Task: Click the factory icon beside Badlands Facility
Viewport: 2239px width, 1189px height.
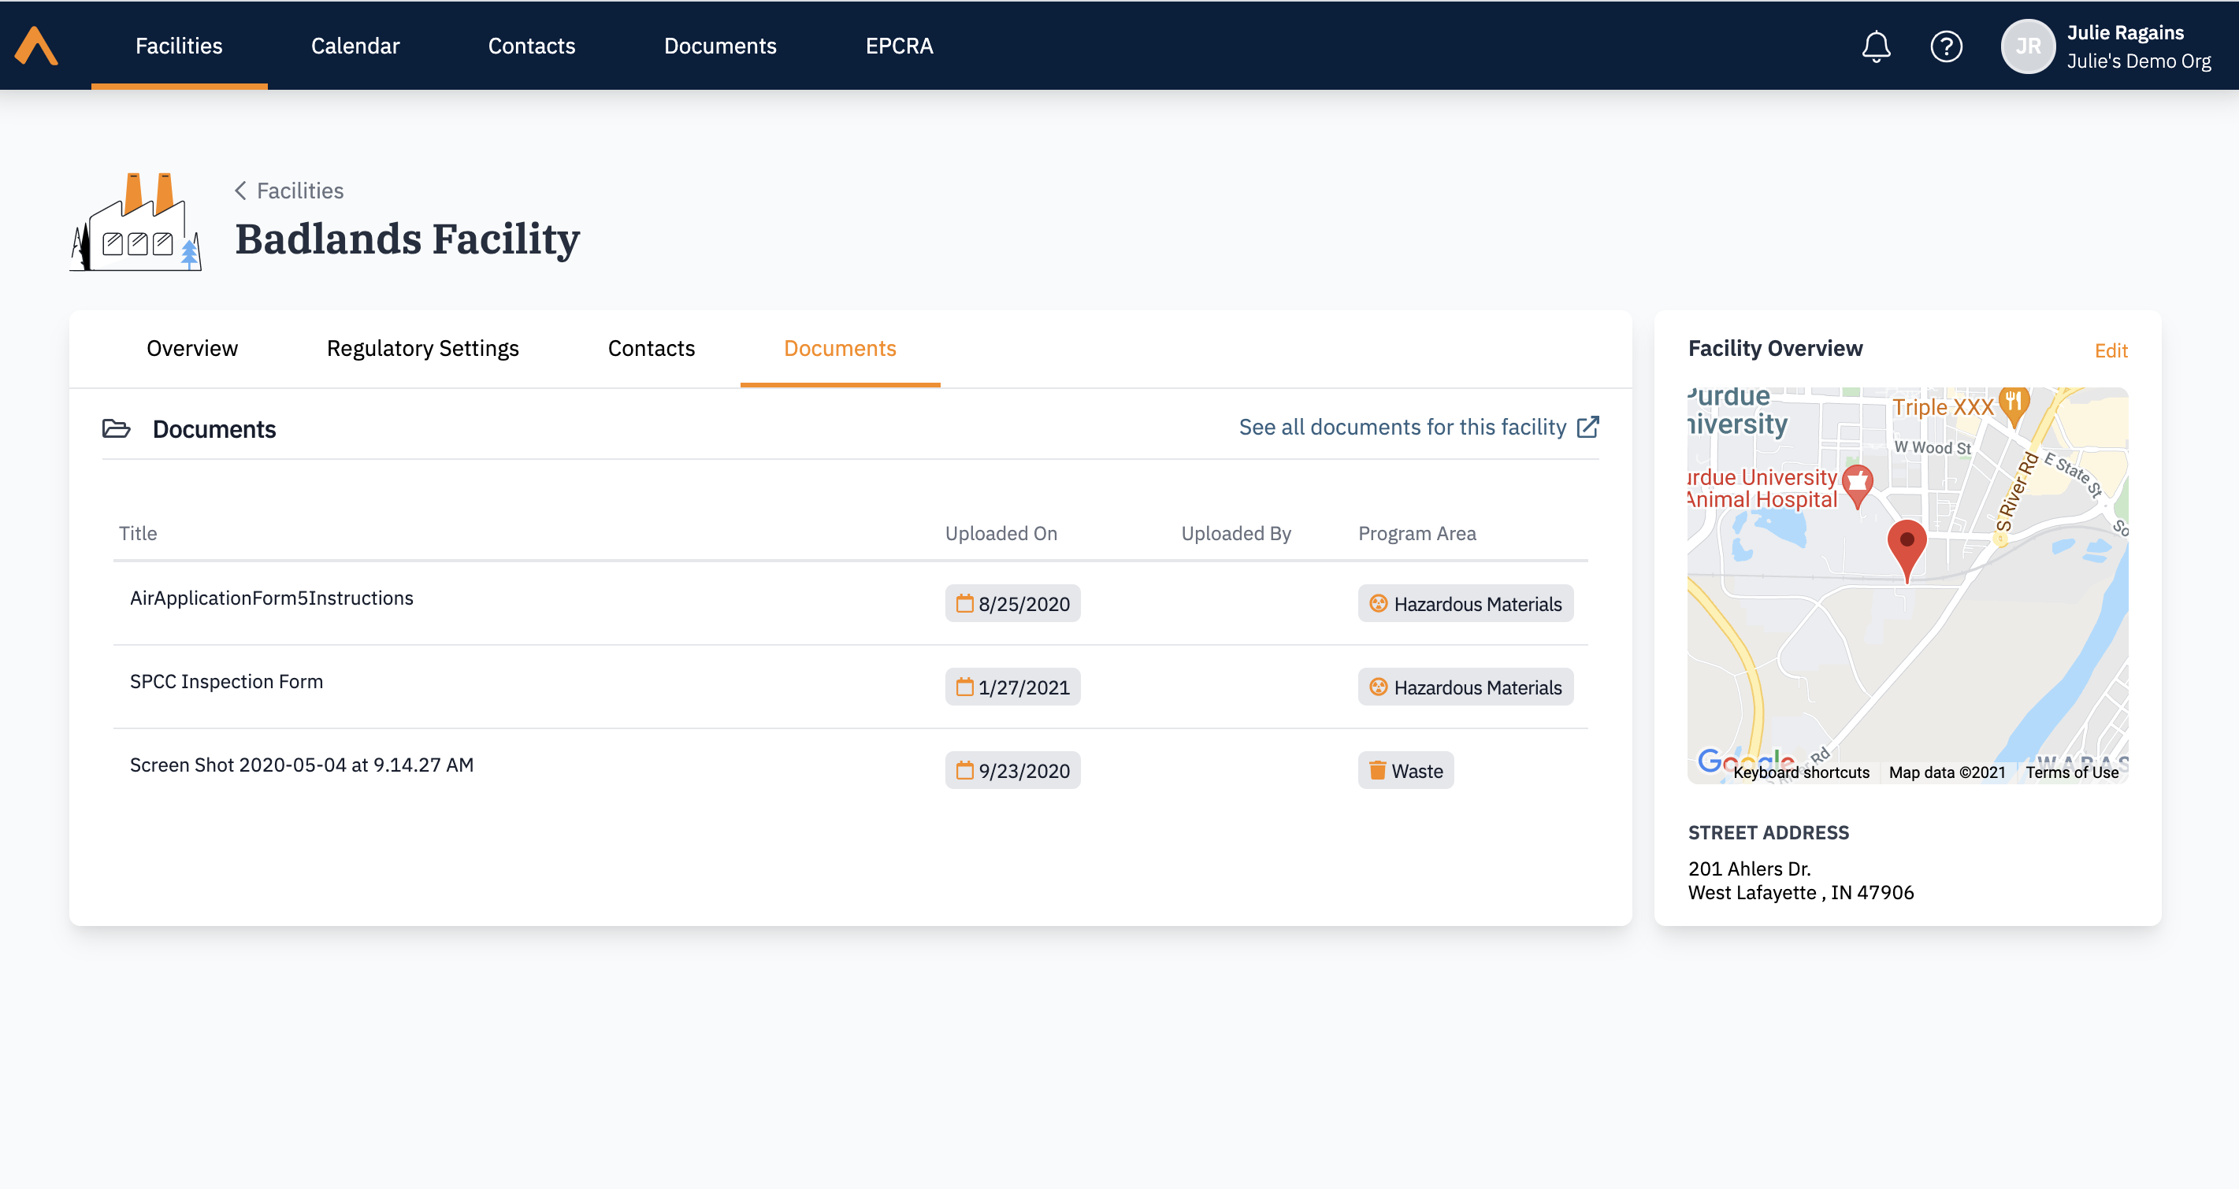Action: tap(135, 224)
